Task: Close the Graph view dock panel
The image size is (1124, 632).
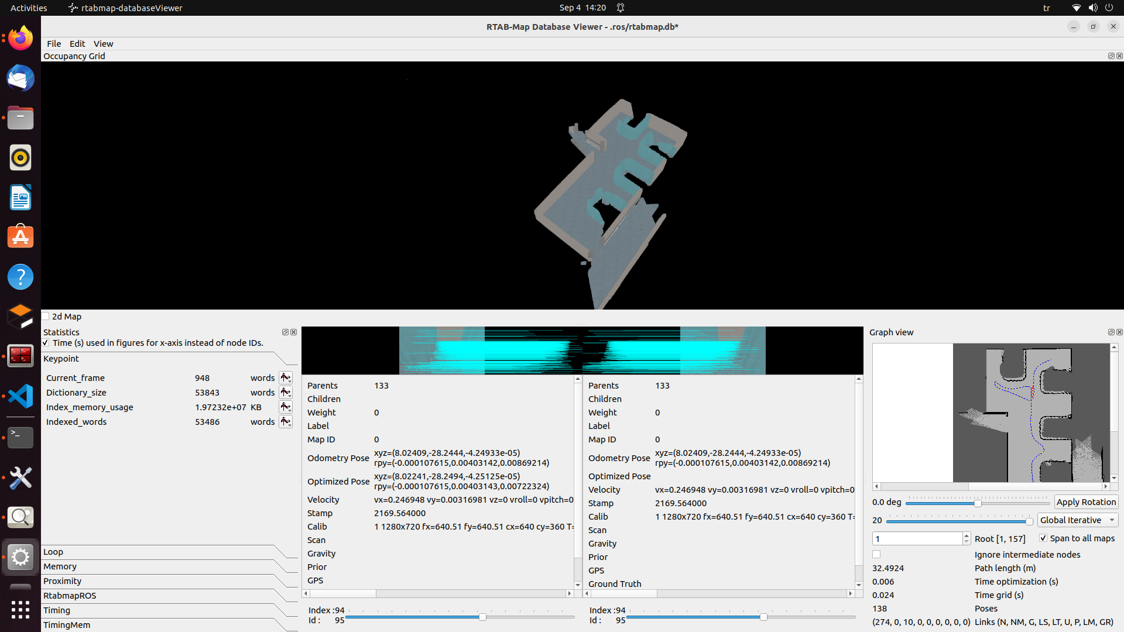Action: [1119, 332]
